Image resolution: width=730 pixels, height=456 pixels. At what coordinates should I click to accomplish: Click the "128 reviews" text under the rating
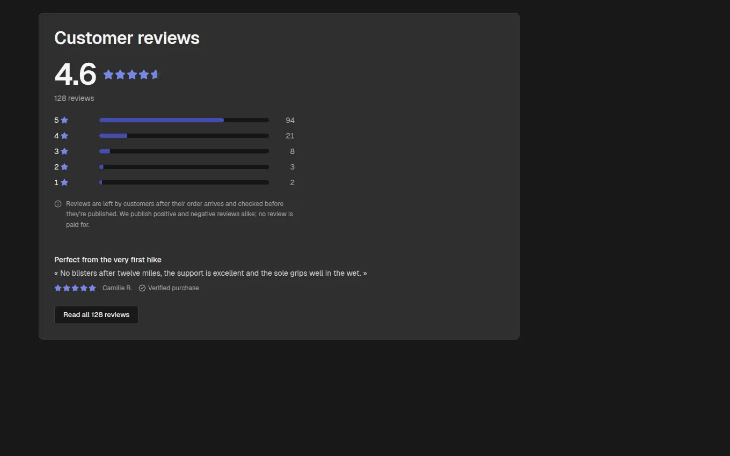pos(74,98)
